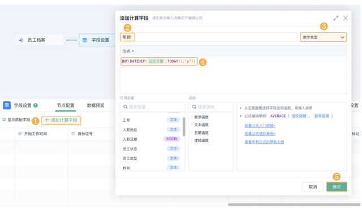This screenshot has width=362, height=216.
Task: Click the search icon in 搜索函数 box
Action: click(x=194, y=107)
